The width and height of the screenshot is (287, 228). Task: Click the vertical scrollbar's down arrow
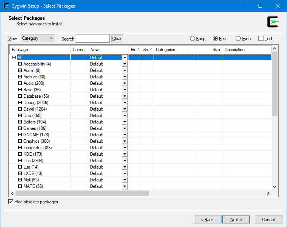point(275,187)
